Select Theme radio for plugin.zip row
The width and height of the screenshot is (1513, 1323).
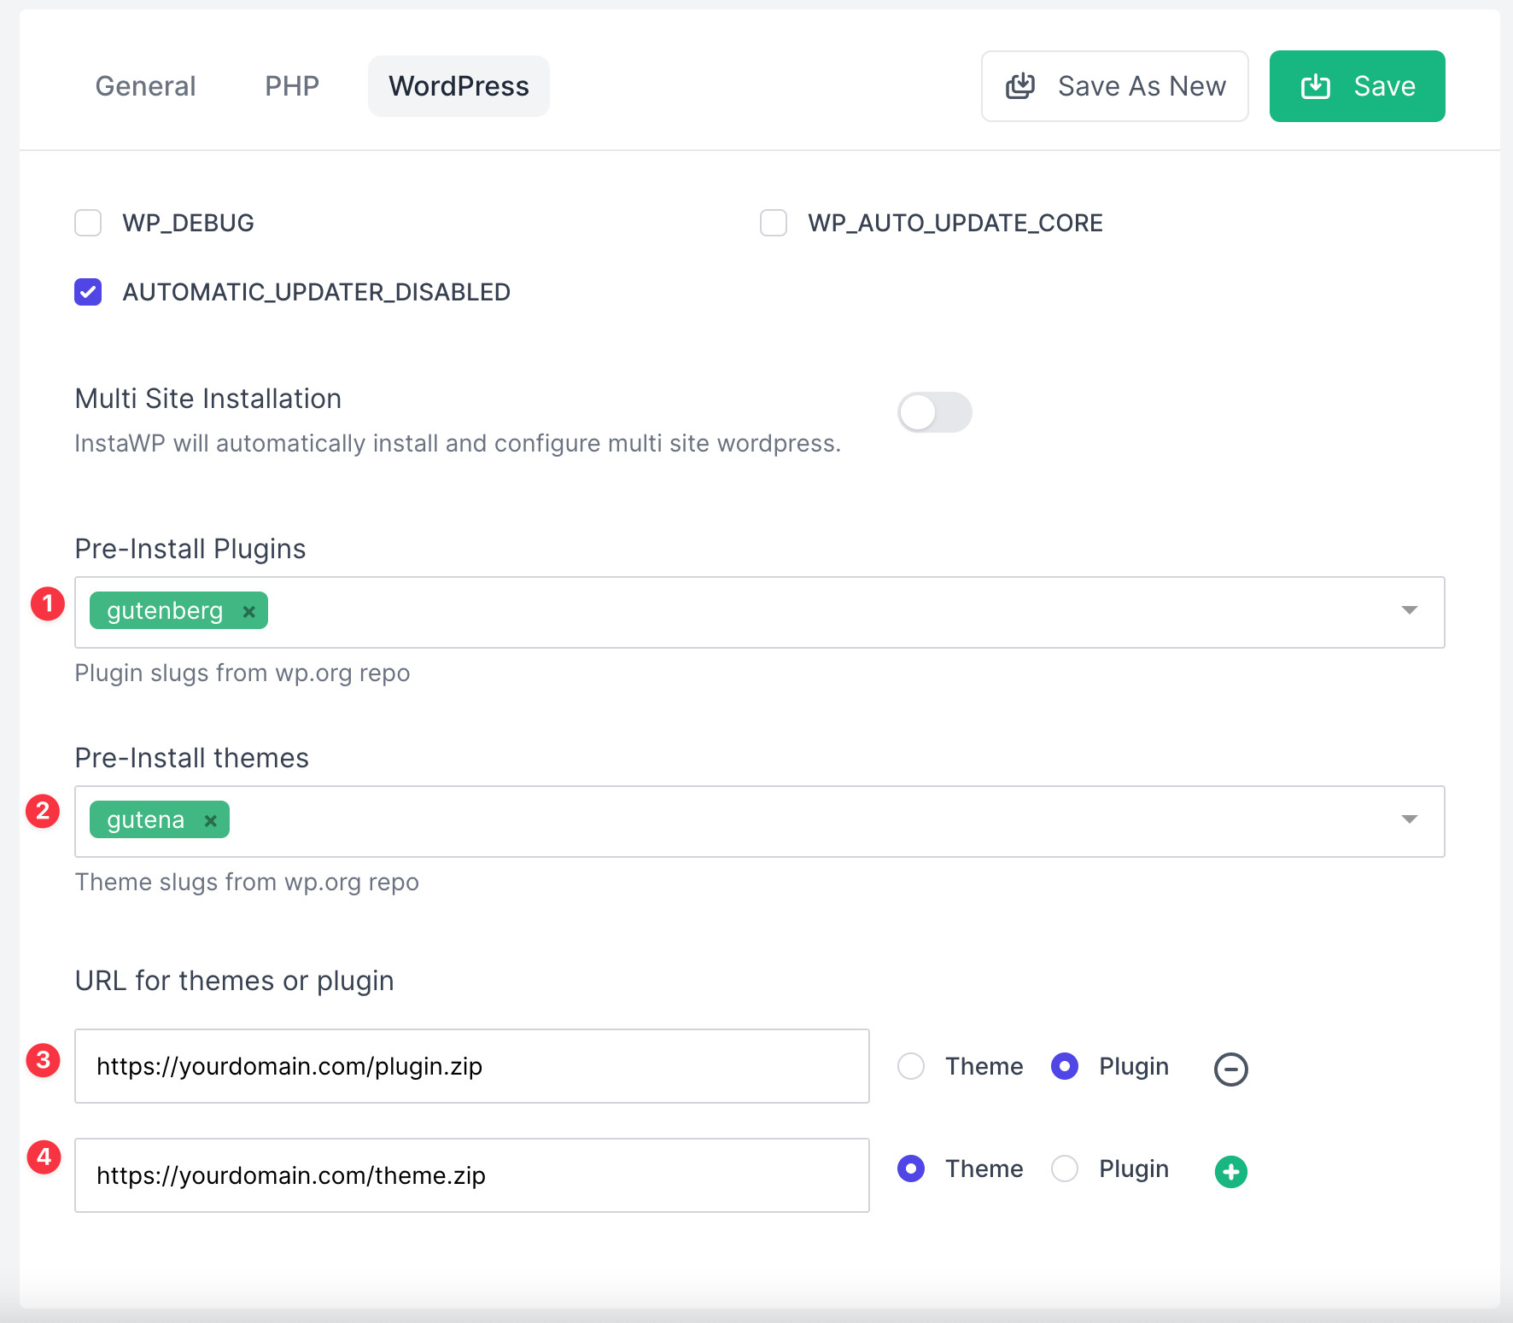click(x=911, y=1066)
